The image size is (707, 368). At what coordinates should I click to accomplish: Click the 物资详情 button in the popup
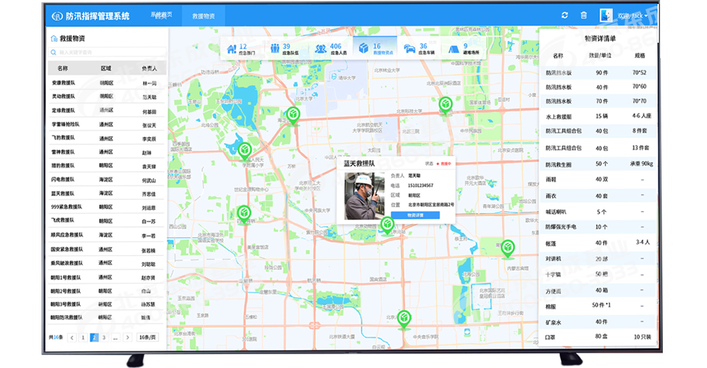point(414,215)
